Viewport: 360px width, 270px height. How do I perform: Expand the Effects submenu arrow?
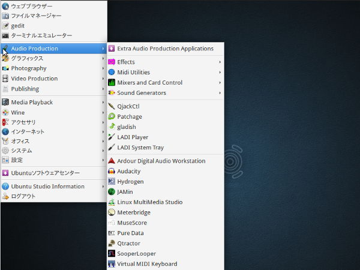point(220,62)
